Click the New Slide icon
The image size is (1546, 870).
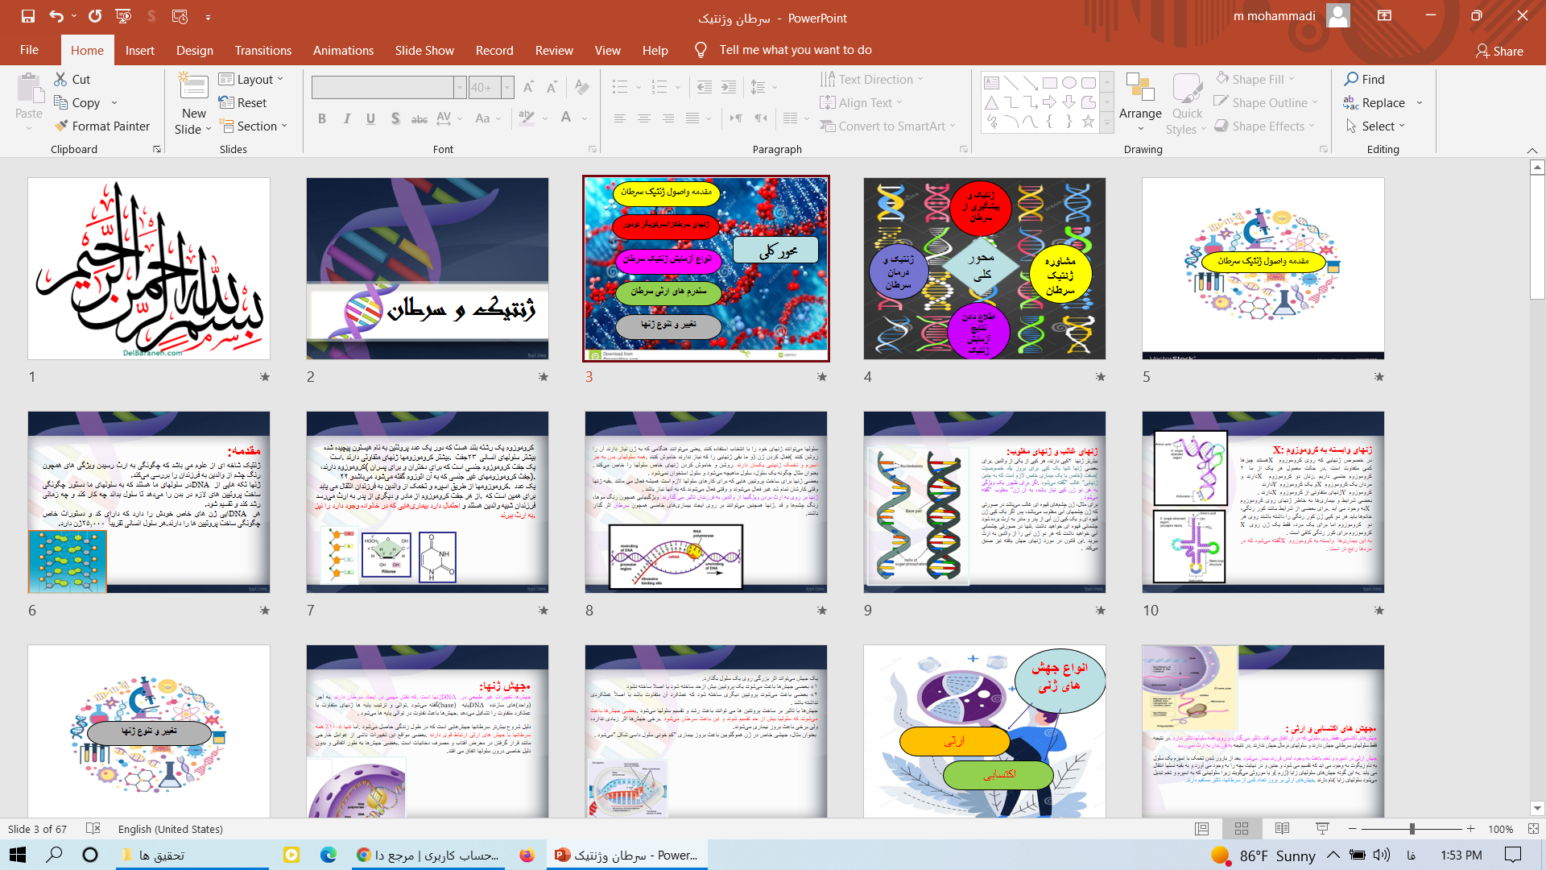click(193, 87)
